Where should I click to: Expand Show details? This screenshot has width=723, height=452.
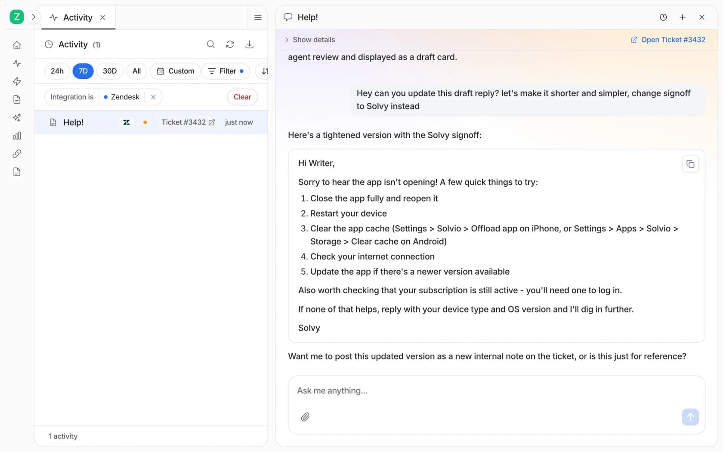310,40
